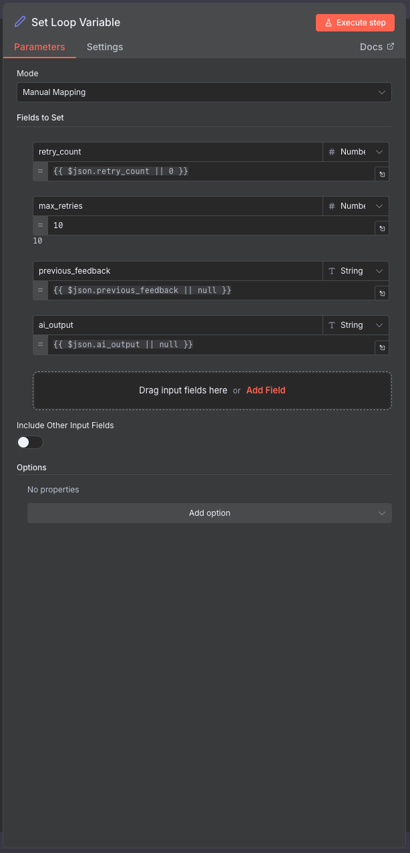Open expression editor for ai_output value

pyautogui.click(x=382, y=347)
